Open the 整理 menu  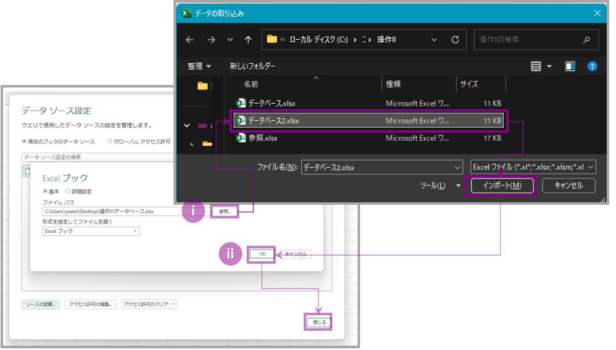(x=199, y=66)
